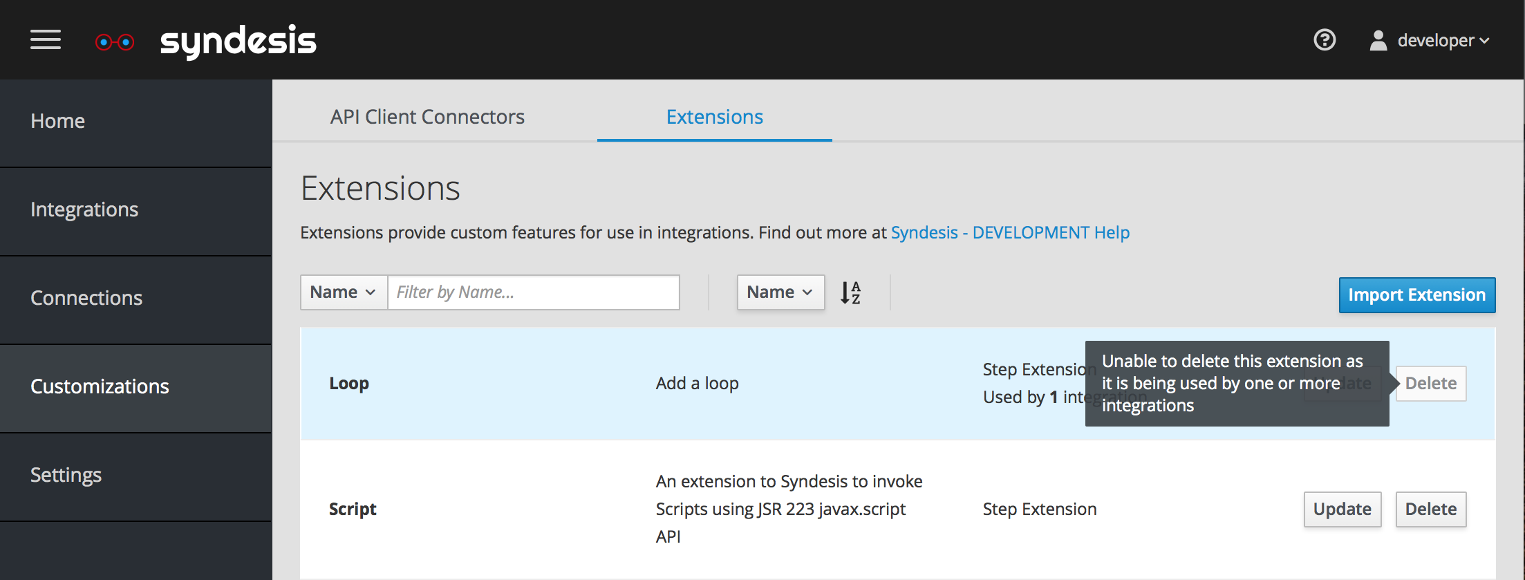Expand the developer user dropdown

coord(1443,41)
